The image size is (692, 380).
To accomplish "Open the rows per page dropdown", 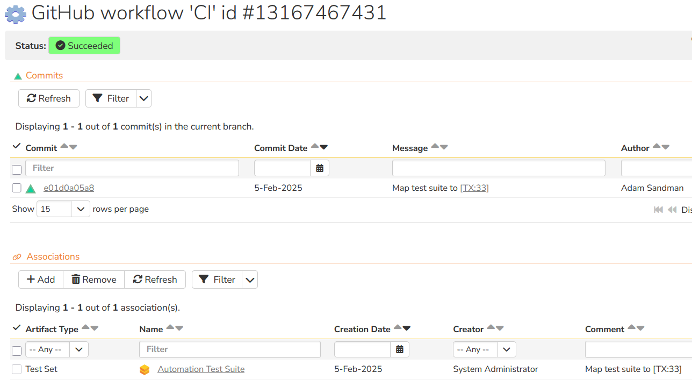I will [x=80, y=209].
